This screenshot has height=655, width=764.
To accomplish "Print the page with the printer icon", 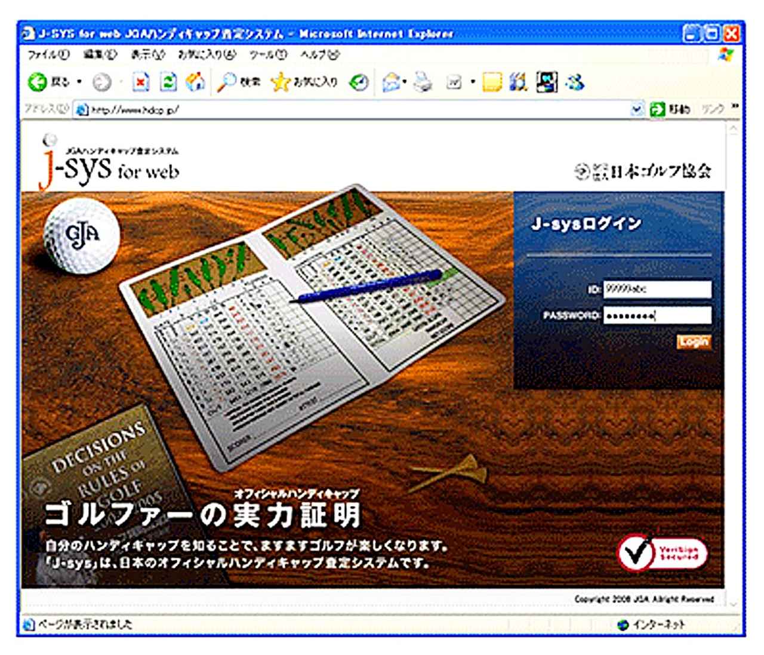I will point(423,82).
